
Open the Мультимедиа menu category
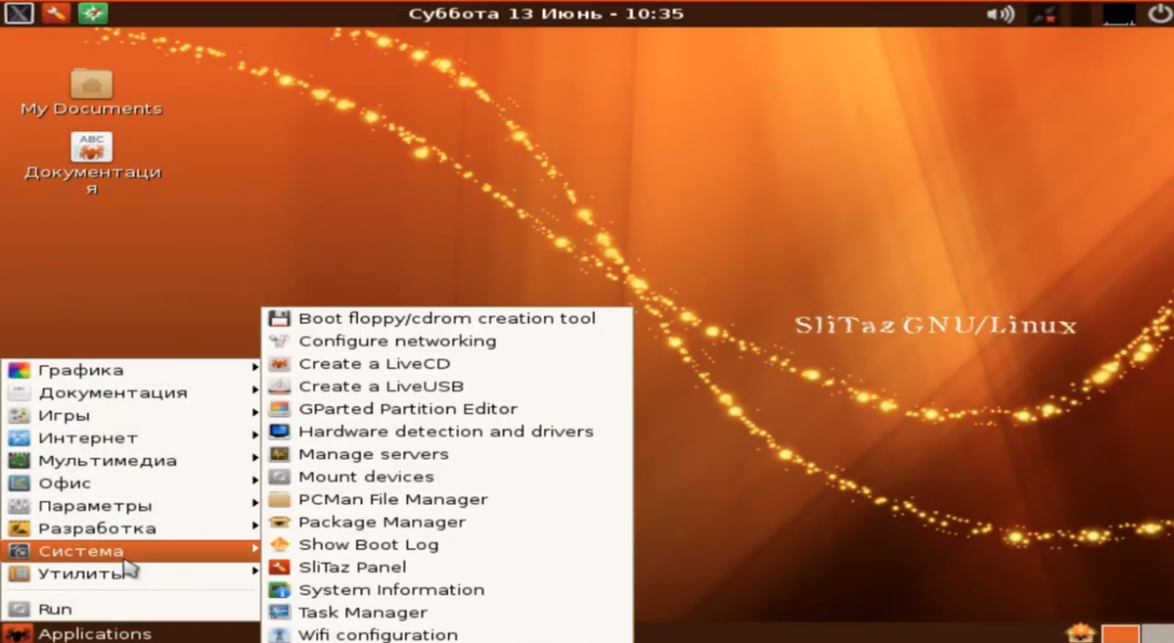click(132, 460)
